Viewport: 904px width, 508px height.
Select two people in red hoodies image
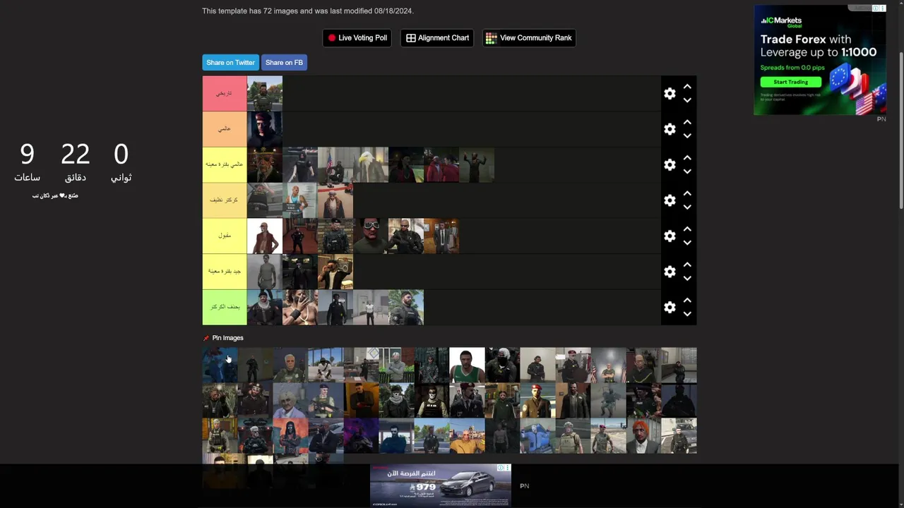(x=441, y=164)
